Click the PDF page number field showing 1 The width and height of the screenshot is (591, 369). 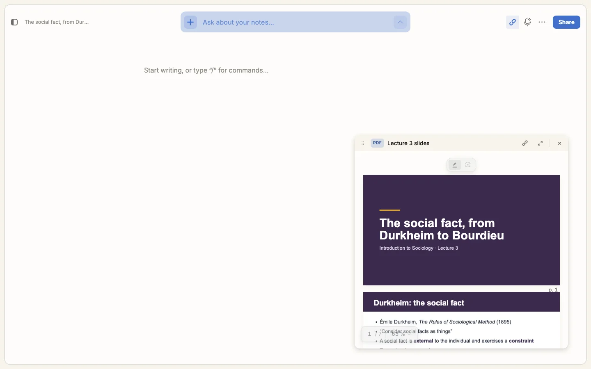369,334
